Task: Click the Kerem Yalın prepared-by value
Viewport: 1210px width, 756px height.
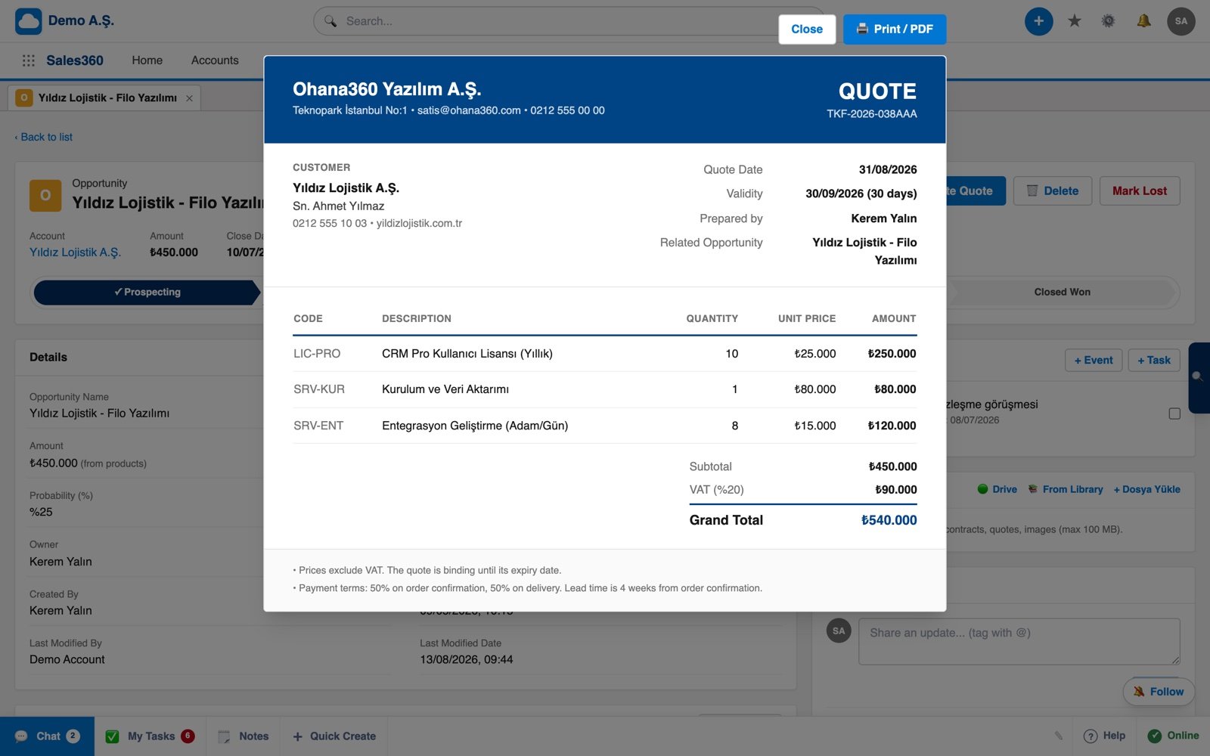Action: pyautogui.click(x=883, y=218)
